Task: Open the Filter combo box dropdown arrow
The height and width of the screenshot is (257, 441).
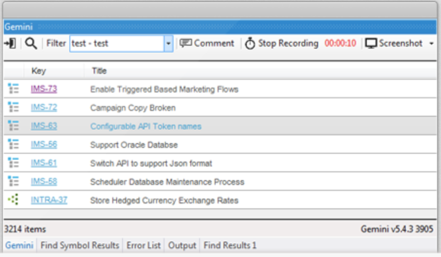Action: [x=168, y=43]
